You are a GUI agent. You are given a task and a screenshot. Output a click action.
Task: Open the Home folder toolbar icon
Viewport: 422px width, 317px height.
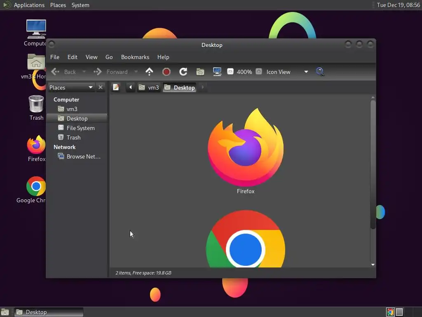pos(200,72)
